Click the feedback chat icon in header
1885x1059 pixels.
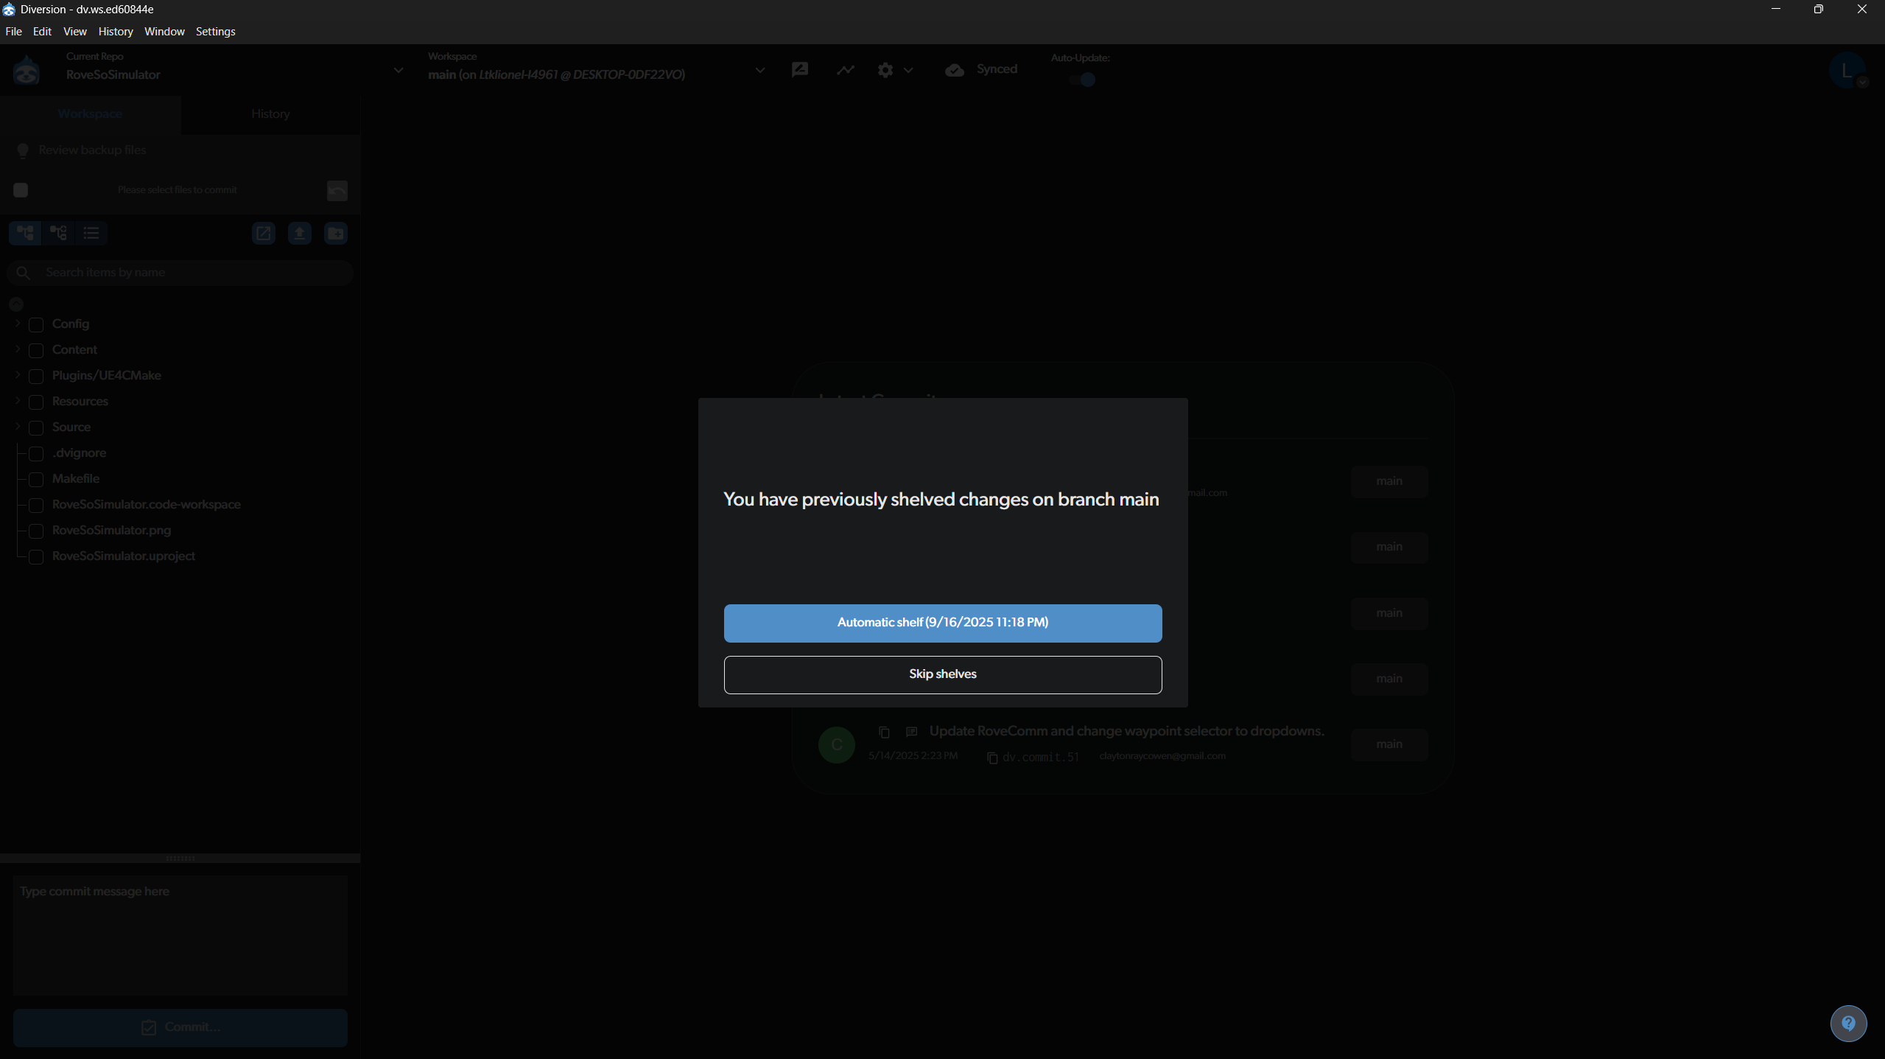(x=800, y=69)
